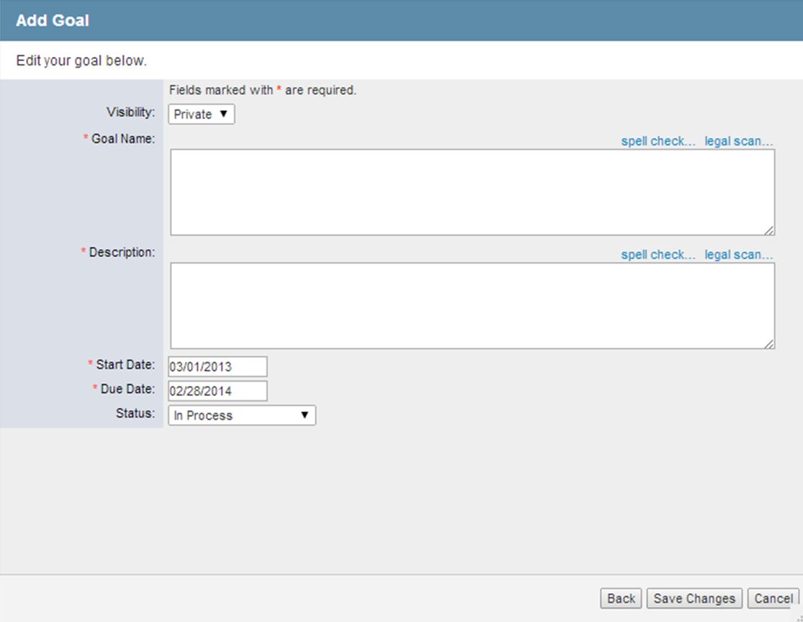
Task: Cancel the Add Goal dialog
Action: [773, 598]
